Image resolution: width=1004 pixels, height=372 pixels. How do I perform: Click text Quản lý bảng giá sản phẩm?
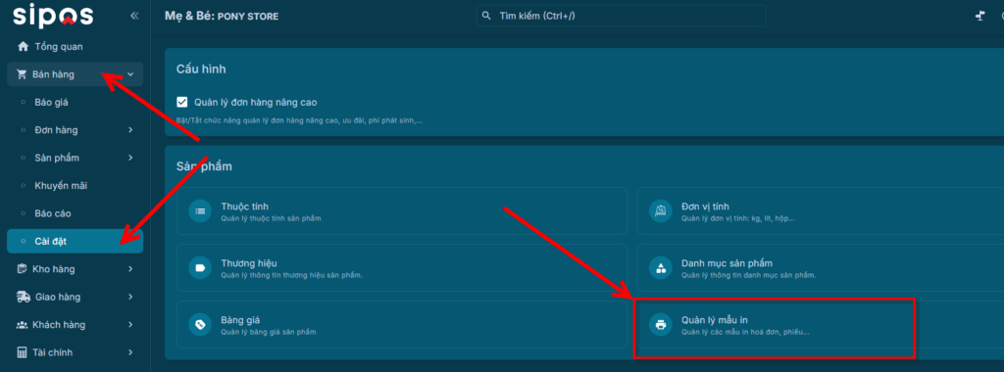[x=269, y=333]
